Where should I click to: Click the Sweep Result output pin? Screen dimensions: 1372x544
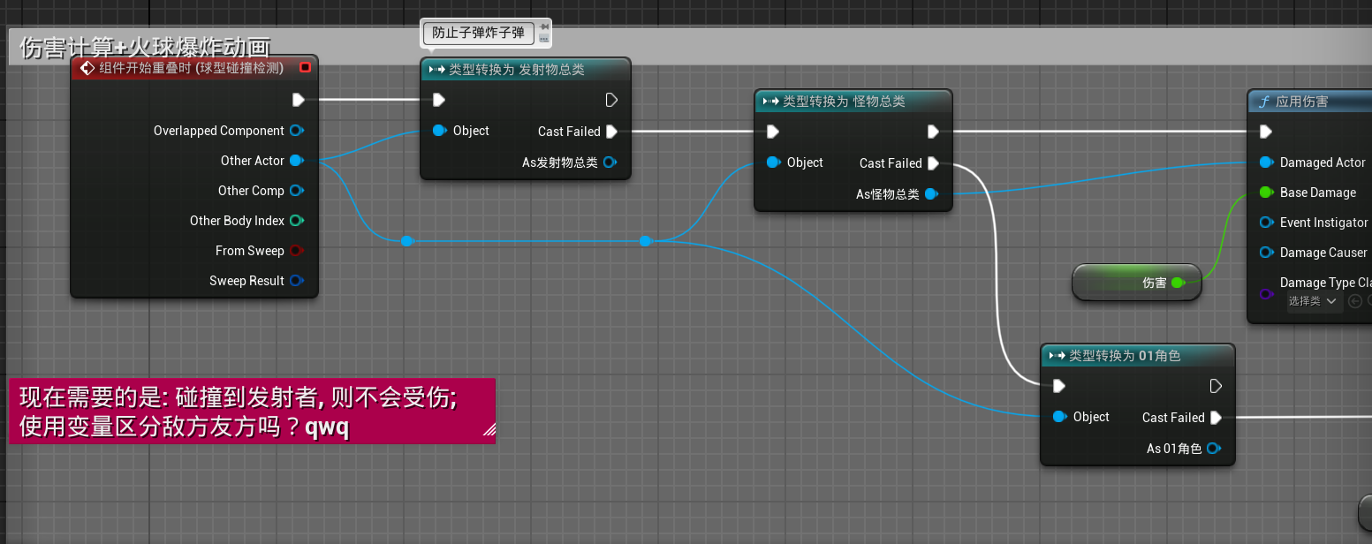(297, 281)
